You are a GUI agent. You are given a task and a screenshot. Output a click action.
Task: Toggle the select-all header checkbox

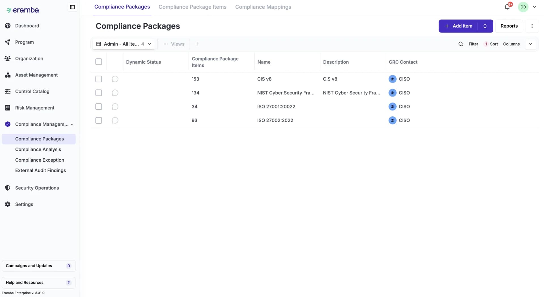click(x=99, y=62)
